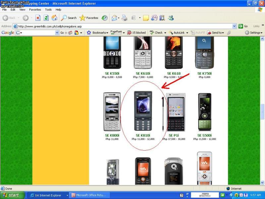Open the PageRank dropdown arrow

[124, 33]
